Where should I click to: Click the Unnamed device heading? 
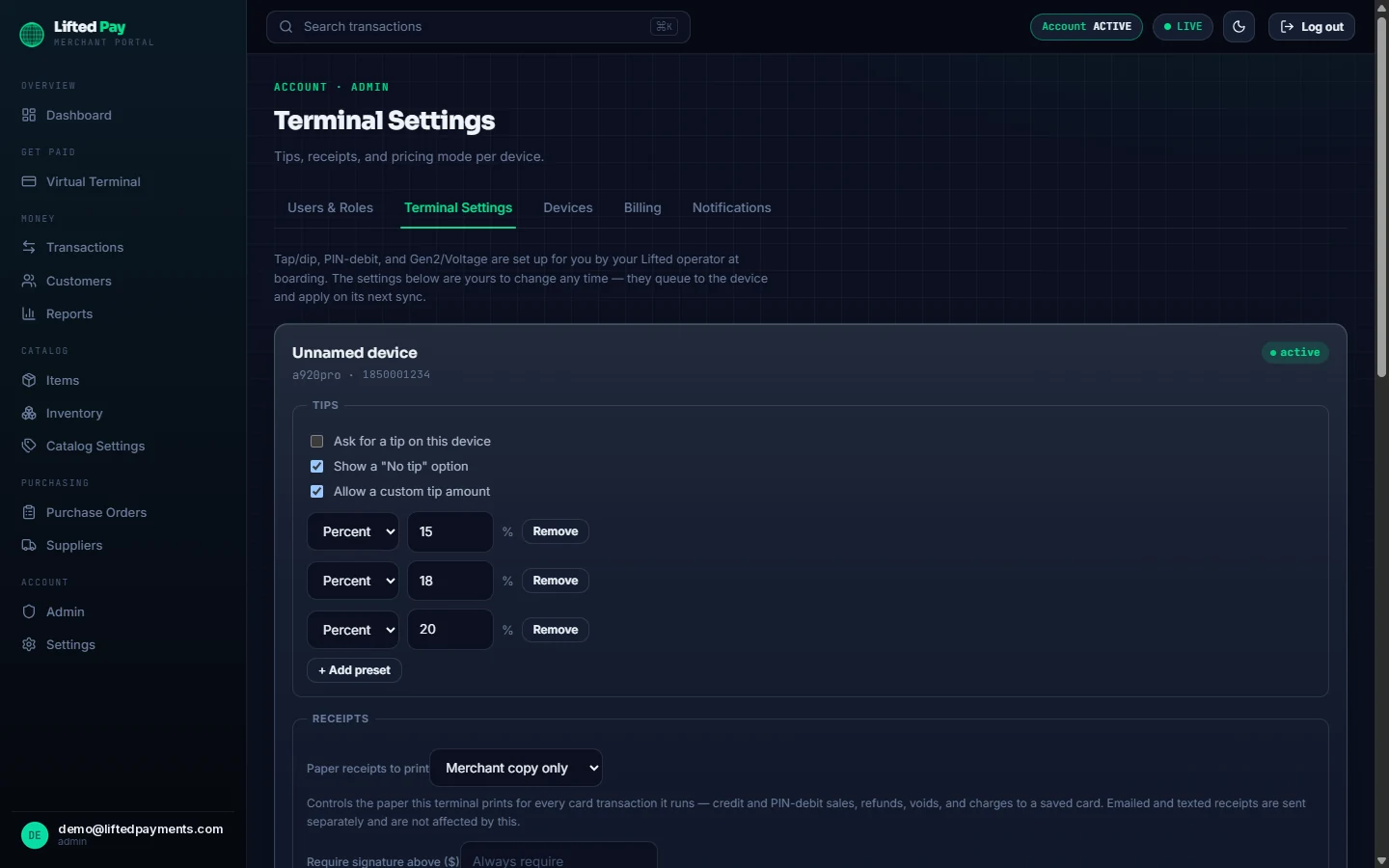(x=355, y=353)
